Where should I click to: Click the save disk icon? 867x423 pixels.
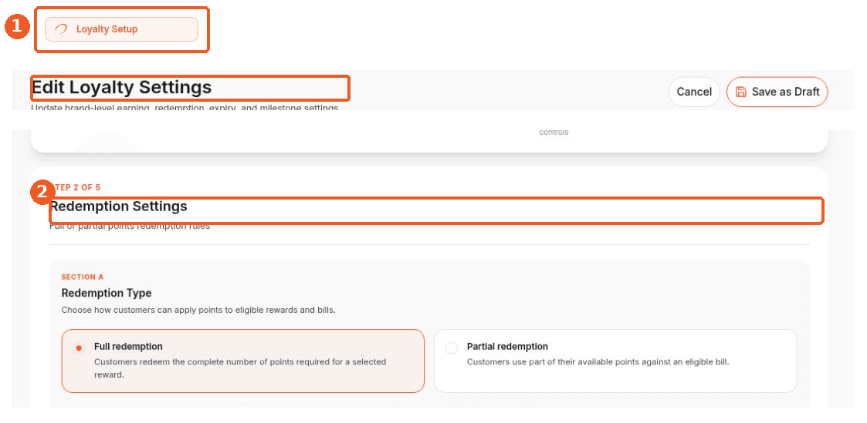point(741,92)
